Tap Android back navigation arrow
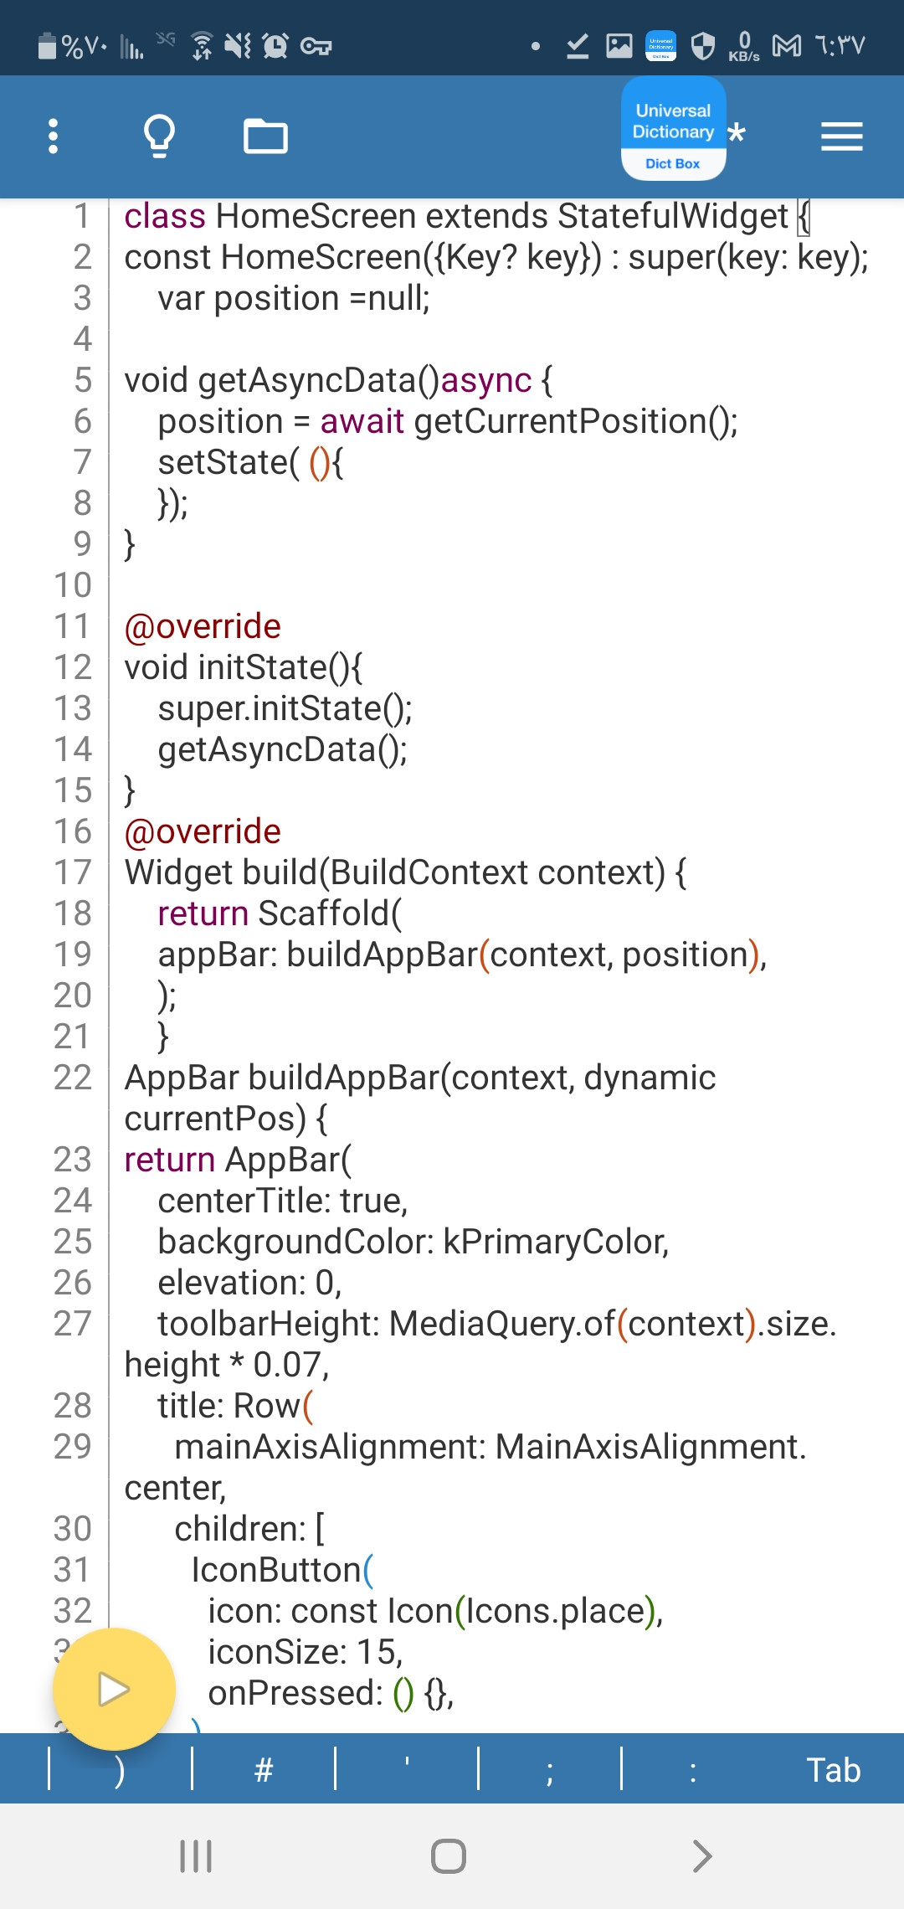 pos(702,1856)
